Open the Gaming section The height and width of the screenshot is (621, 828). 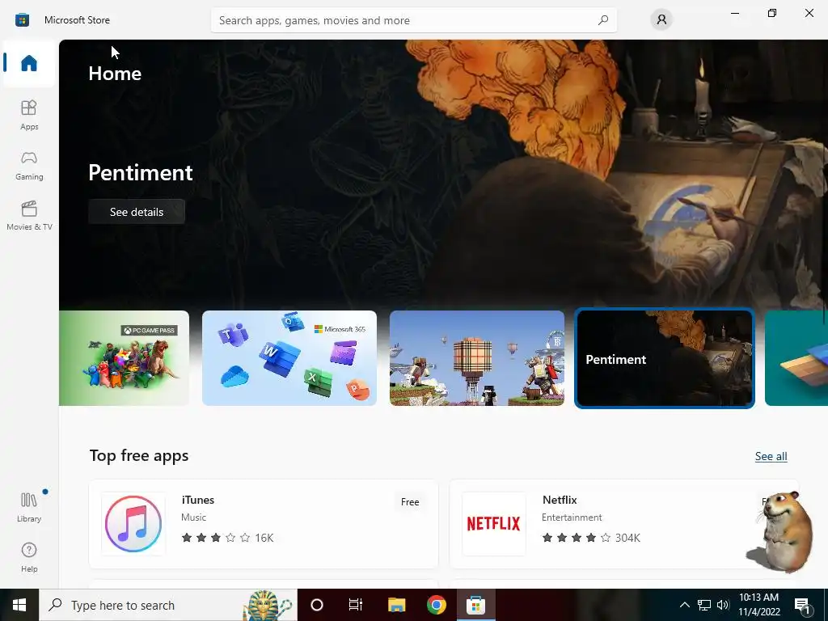click(x=29, y=165)
